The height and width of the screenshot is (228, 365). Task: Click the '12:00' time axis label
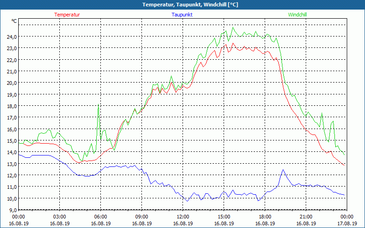[183, 217]
